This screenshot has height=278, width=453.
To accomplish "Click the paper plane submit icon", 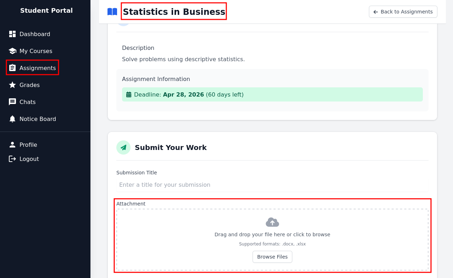I will (123, 147).
